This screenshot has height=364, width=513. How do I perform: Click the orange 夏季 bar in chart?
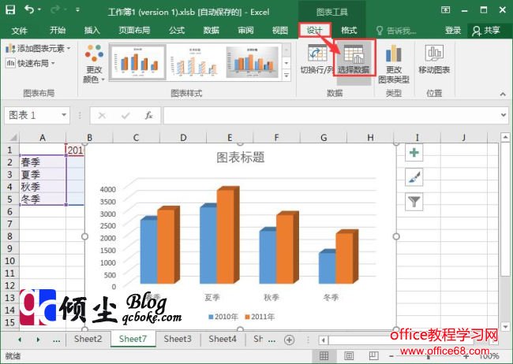[226, 236]
